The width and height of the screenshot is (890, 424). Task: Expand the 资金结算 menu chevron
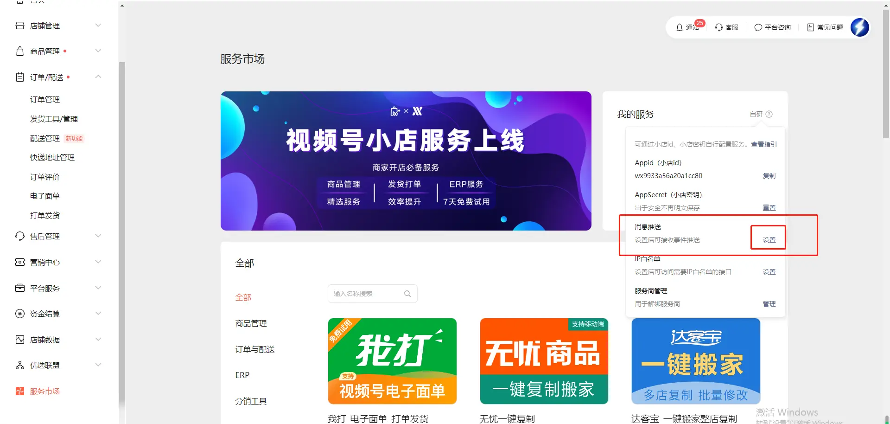point(98,314)
